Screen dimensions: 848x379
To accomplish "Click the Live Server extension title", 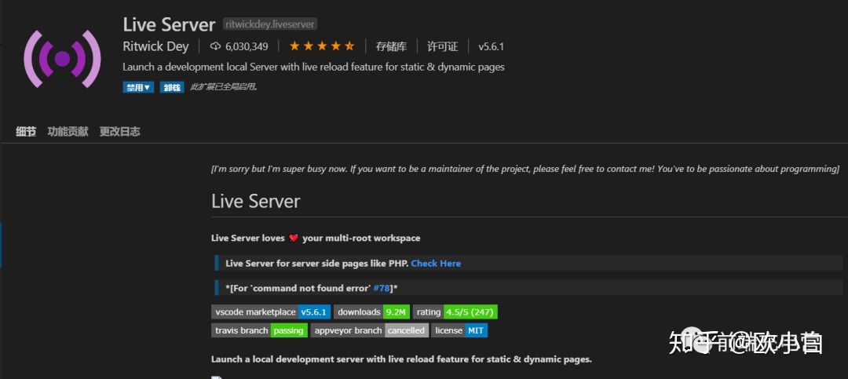I will pyautogui.click(x=170, y=24).
